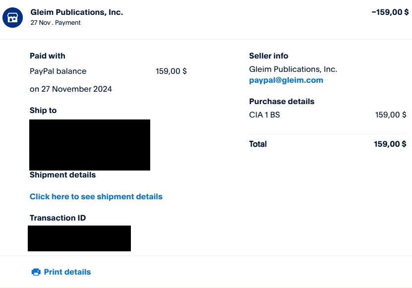
Task: Select the CIA 1 BS purchase item
Action: coord(264,115)
